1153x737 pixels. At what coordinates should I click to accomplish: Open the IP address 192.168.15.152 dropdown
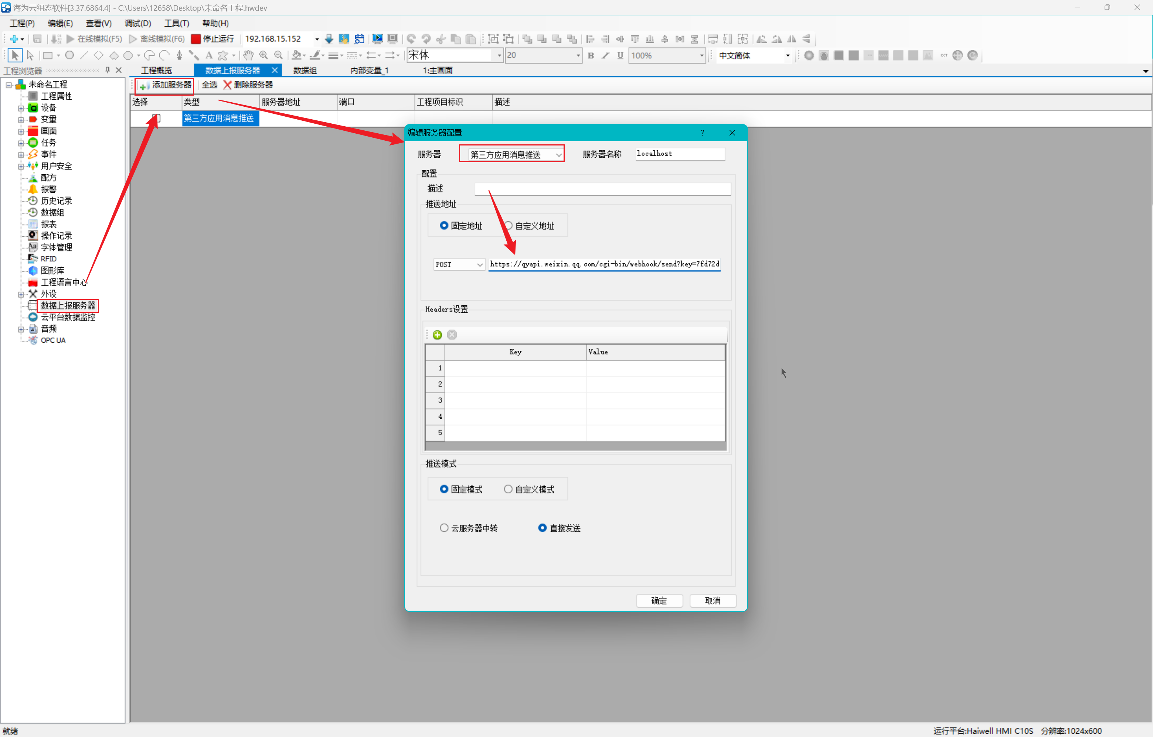point(317,39)
